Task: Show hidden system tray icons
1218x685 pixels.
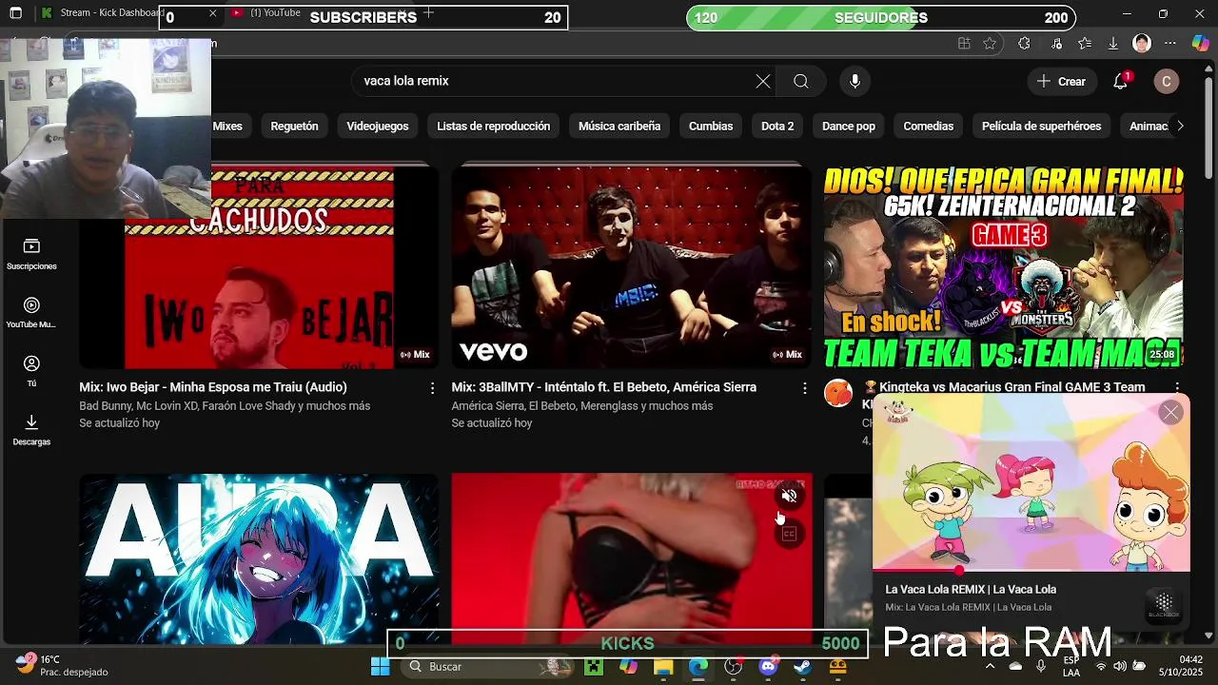Action: [x=990, y=667]
